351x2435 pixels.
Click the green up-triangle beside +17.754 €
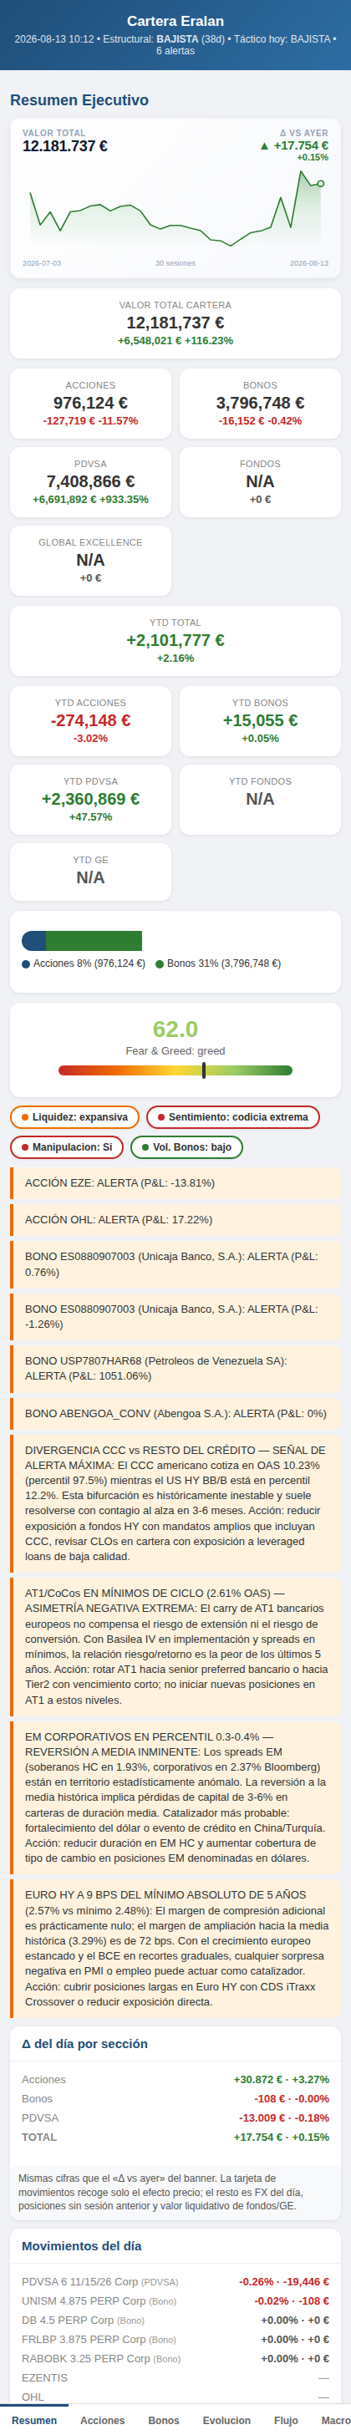[x=264, y=145]
